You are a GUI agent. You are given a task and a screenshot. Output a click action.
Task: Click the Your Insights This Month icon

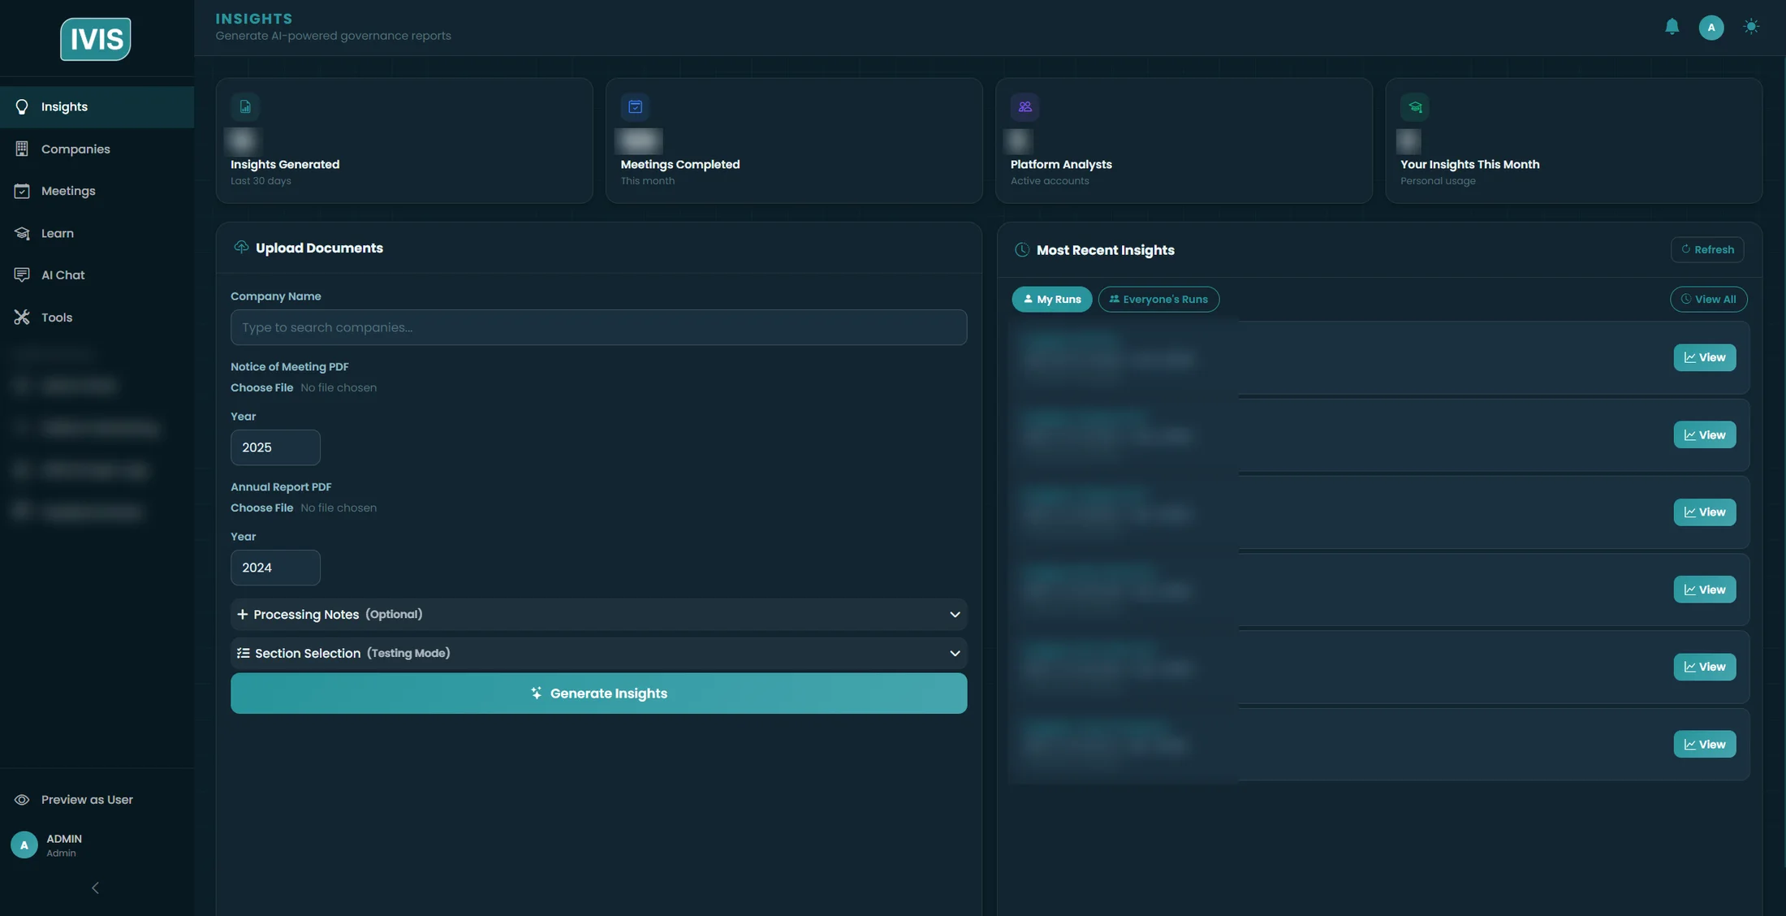(x=1415, y=107)
